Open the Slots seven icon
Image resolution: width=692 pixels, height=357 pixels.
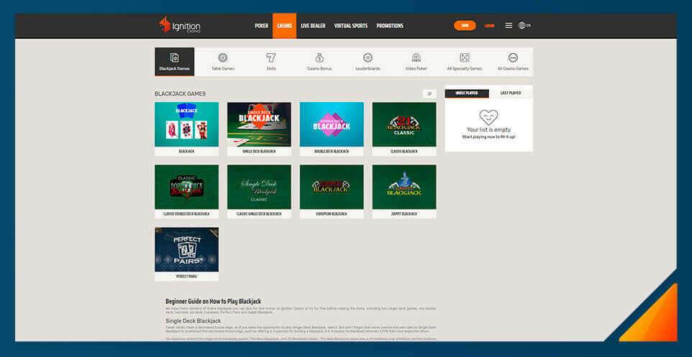[x=271, y=57]
